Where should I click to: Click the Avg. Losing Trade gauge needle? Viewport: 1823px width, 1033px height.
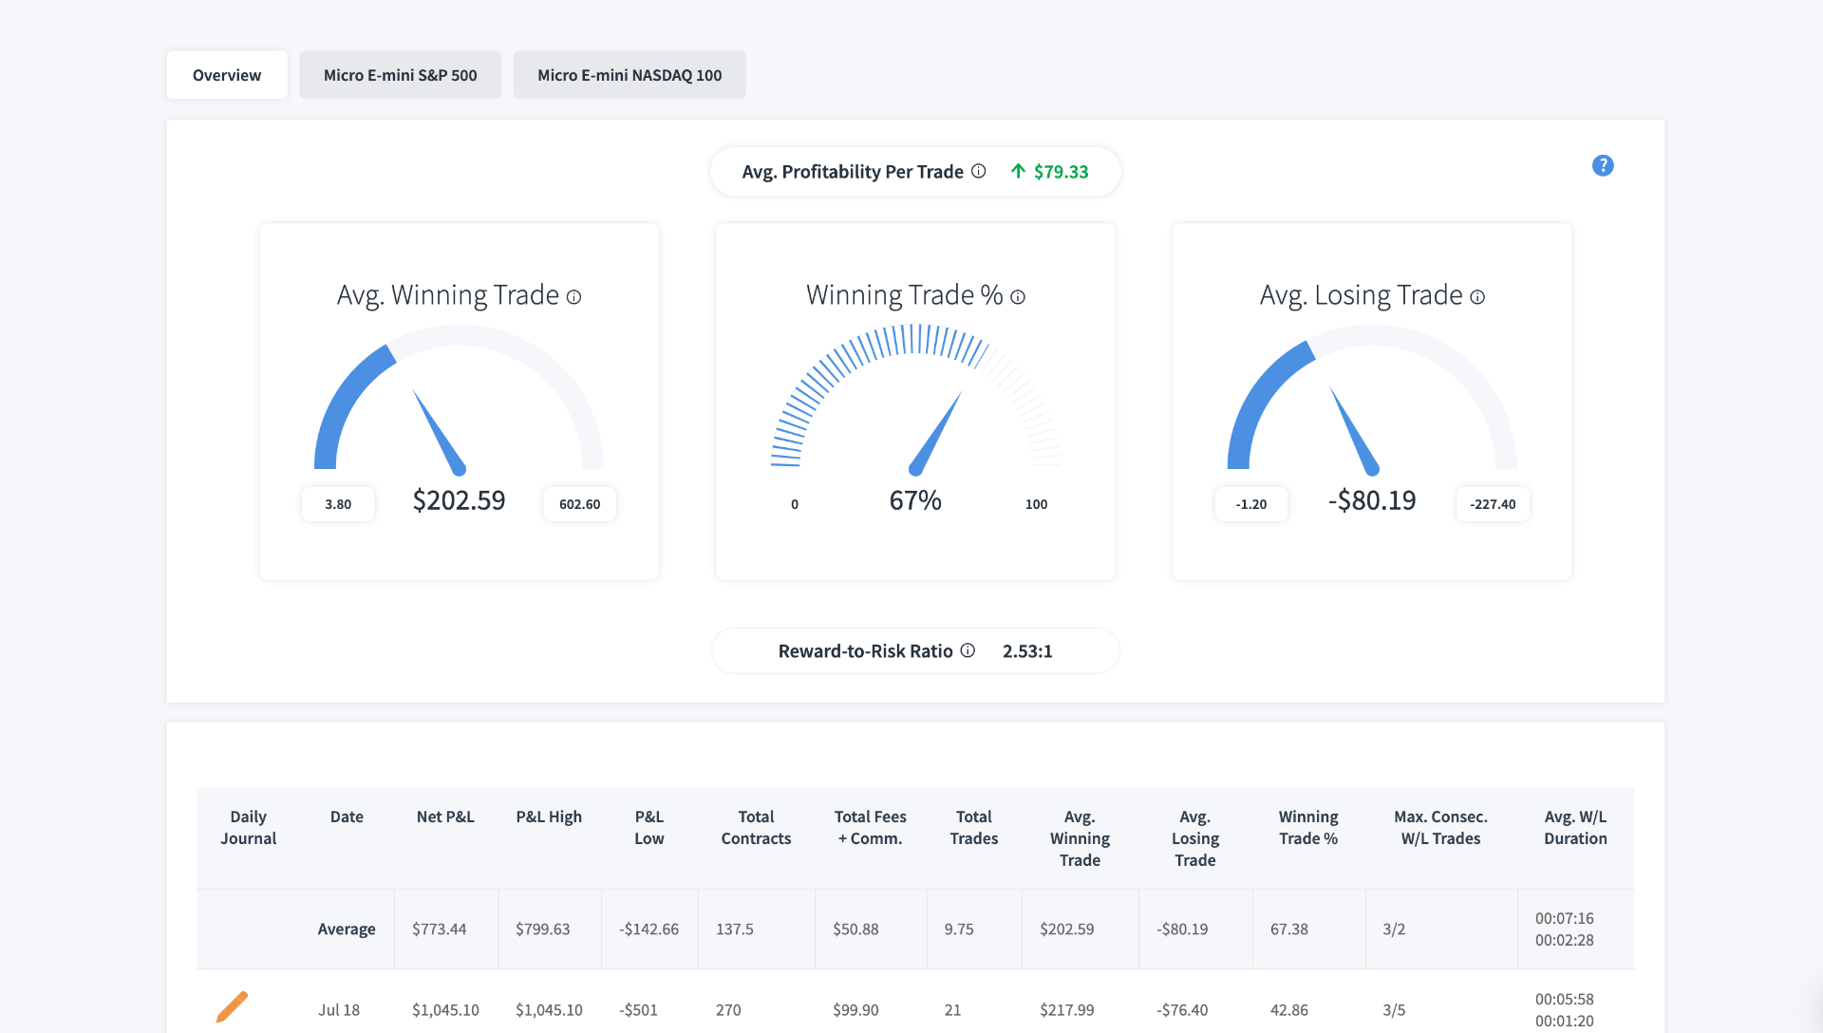1354,431
